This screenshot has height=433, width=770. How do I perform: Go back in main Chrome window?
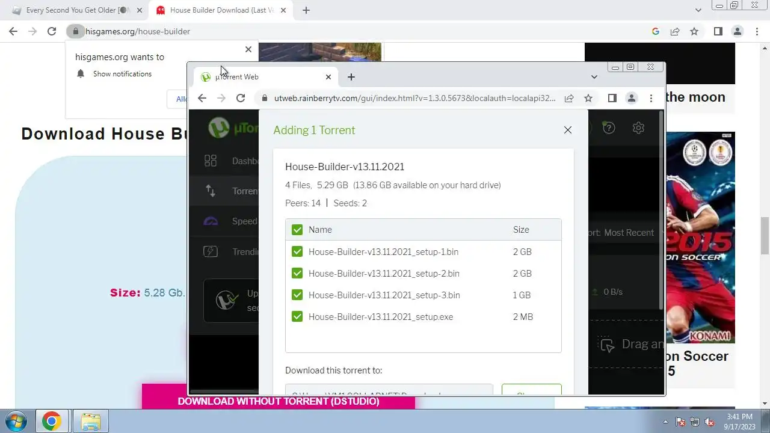13,31
